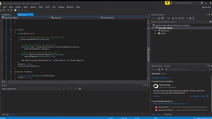The height and width of the screenshot is (119, 212).
Task: Collapse the Local Git Repositories section
Action: (152, 101)
